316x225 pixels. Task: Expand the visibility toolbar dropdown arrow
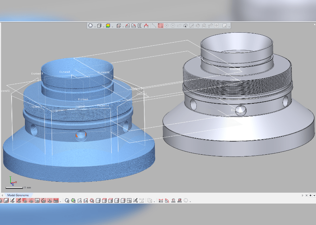point(60,201)
